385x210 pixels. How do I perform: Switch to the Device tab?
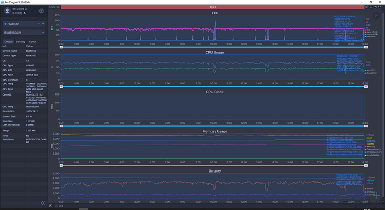point(8,42)
